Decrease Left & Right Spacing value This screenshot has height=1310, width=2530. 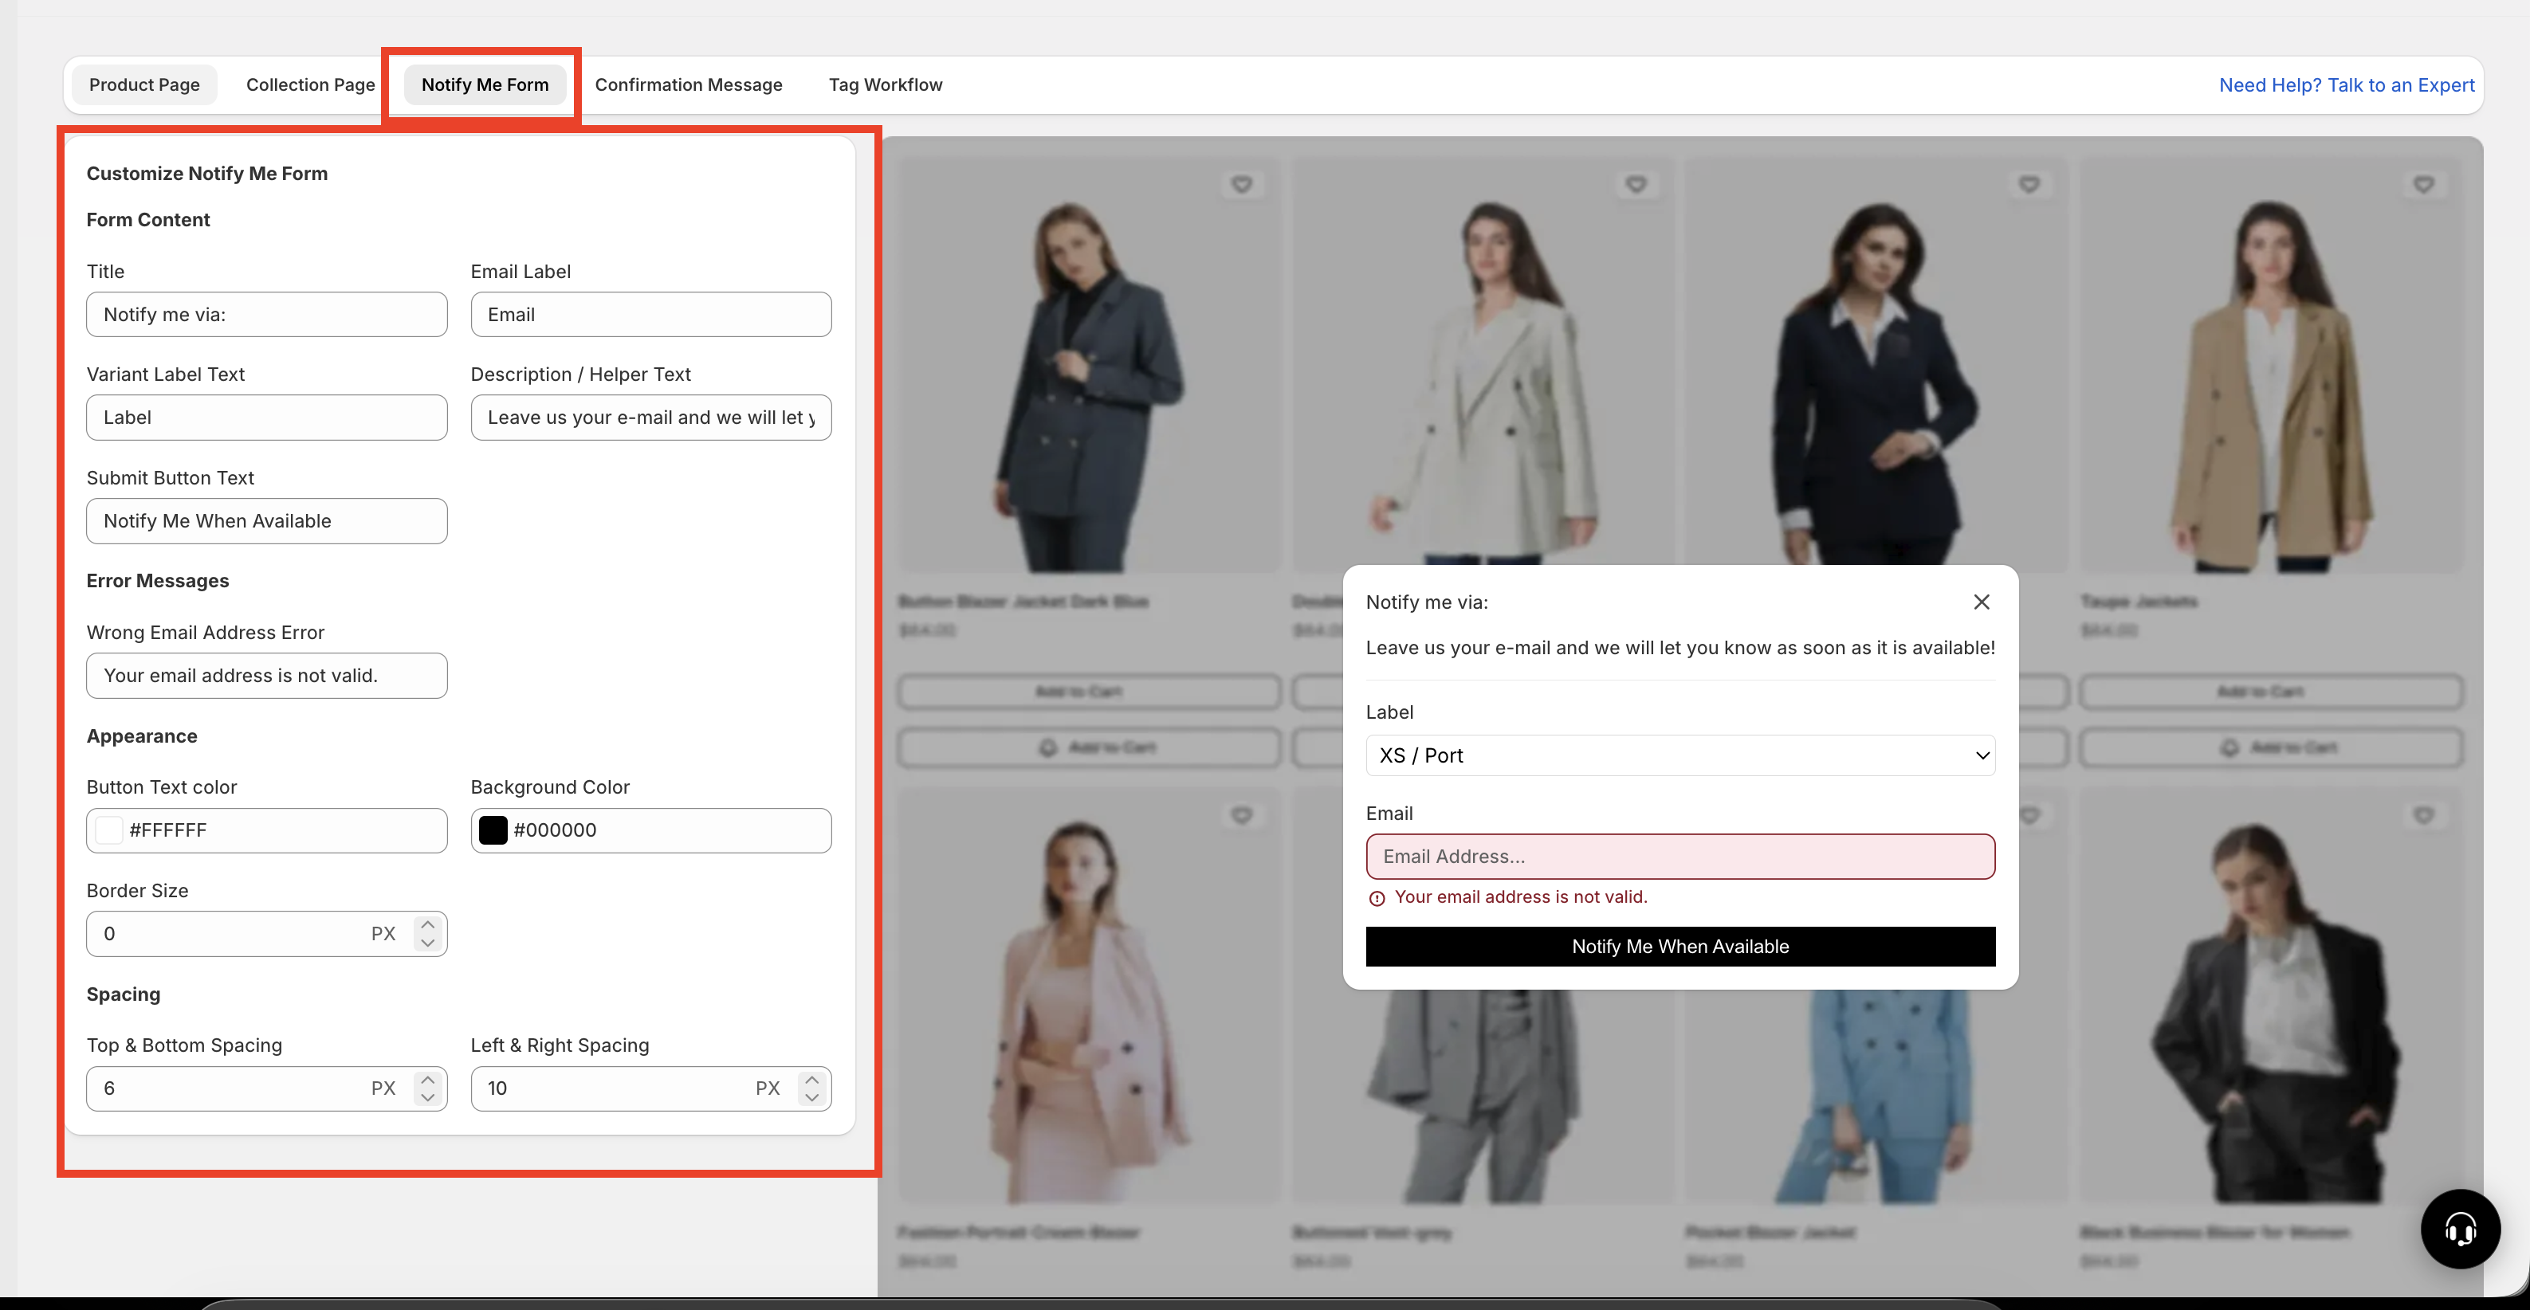tap(812, 1098)
